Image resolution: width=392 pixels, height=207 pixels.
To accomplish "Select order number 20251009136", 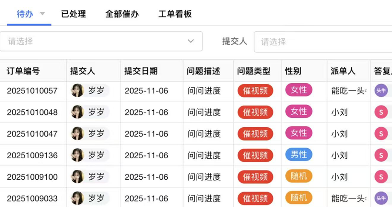I will coord(32,155).
